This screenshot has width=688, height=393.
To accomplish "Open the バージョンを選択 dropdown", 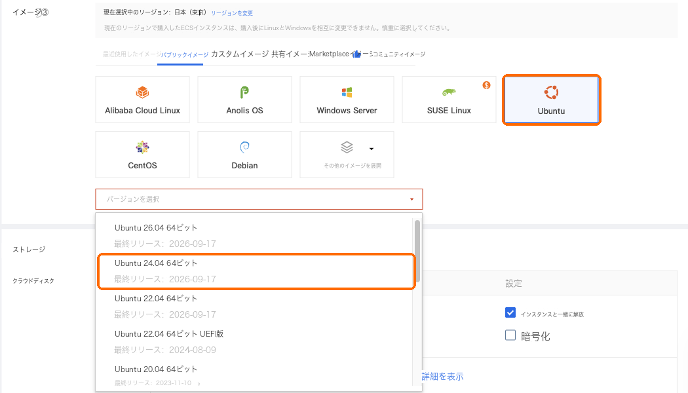I will click(x=259, y=199).
